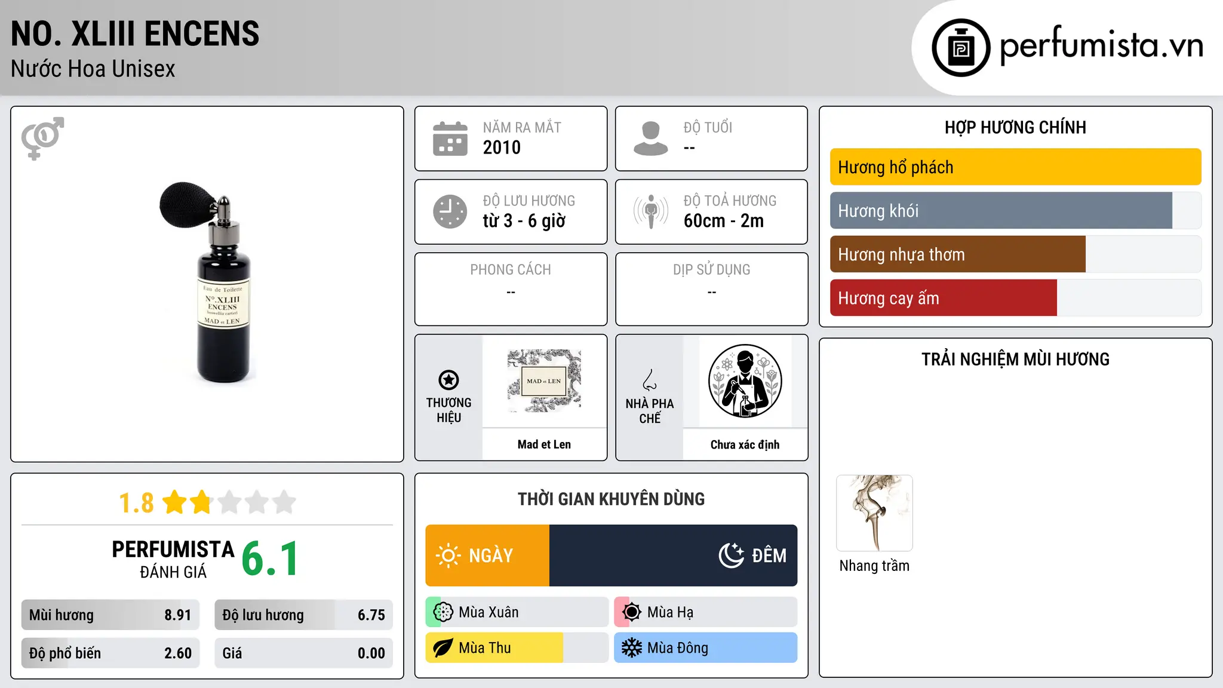Screen dimensions: 1223x688
Task: Click the Perfumista đánh giá label
Action: tap(173, 559)
